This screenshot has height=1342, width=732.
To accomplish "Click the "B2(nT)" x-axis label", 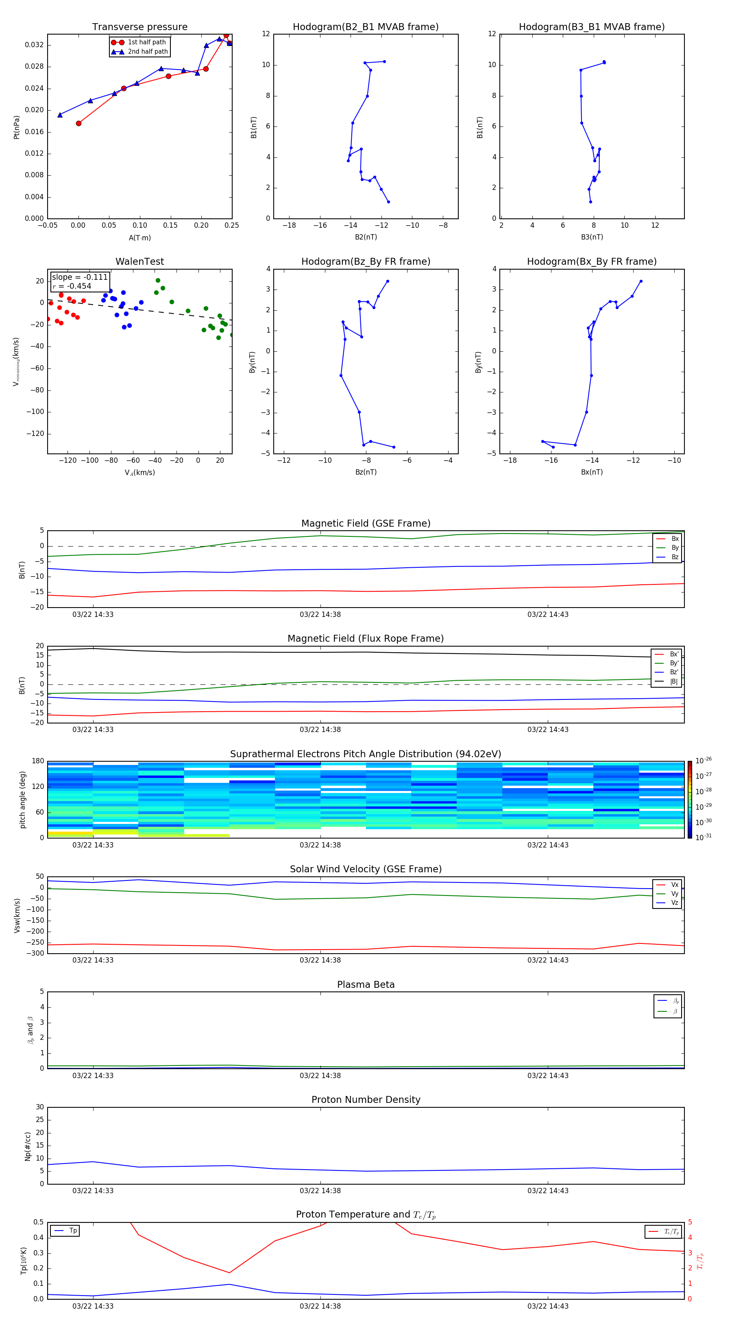I will (x=366, y=237).
